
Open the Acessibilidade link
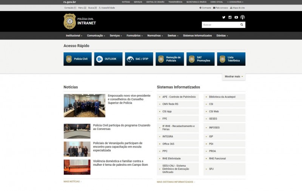(x=107, y=8)
